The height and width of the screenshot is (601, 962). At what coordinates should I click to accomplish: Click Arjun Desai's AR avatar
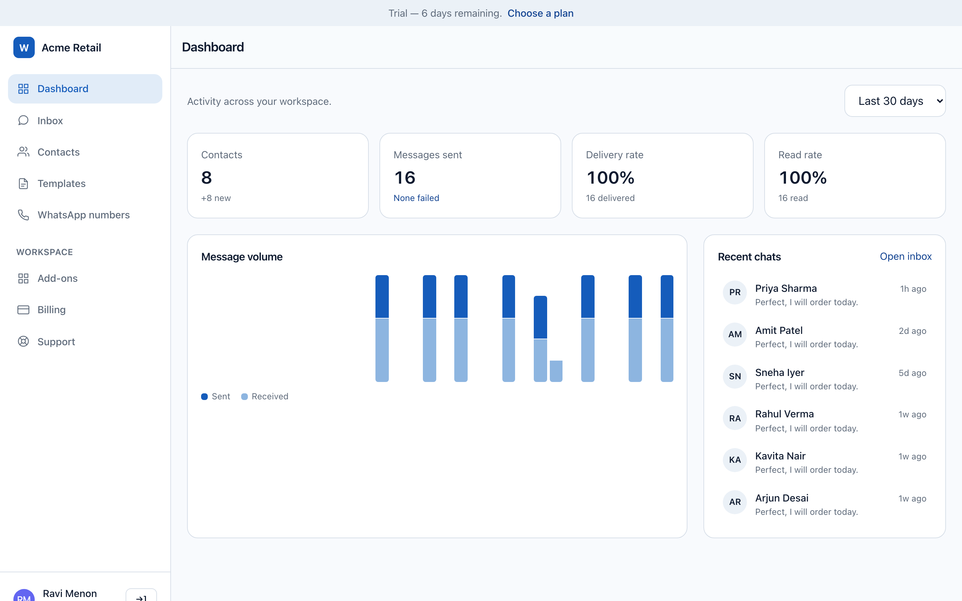[x=735, y=502]
